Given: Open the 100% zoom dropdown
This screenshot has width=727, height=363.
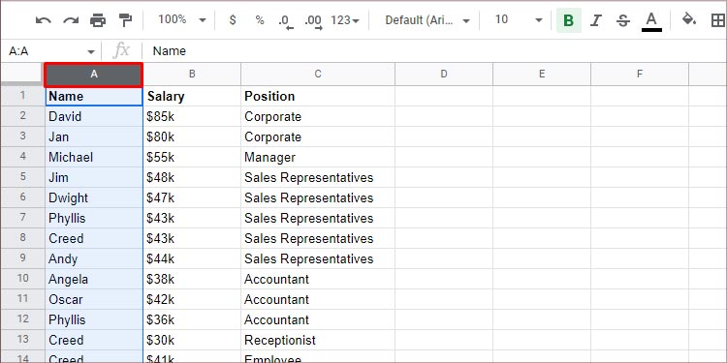Looking at the screenshot, I should [x=181, y=20].
